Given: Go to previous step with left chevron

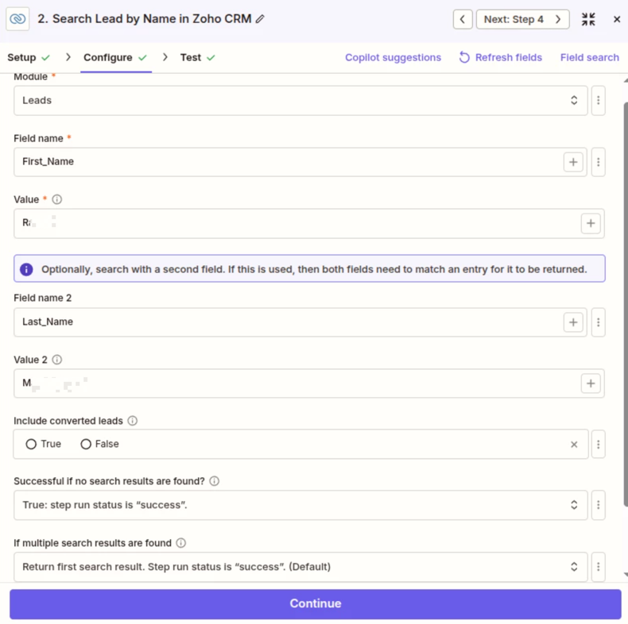Looking at the screenshot, I should (463, 19).
